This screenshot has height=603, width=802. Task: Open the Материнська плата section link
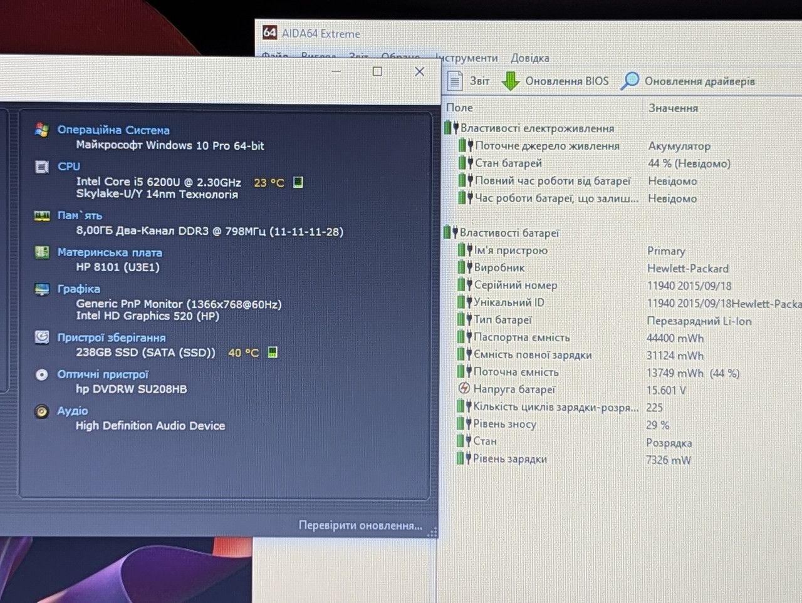110,252
